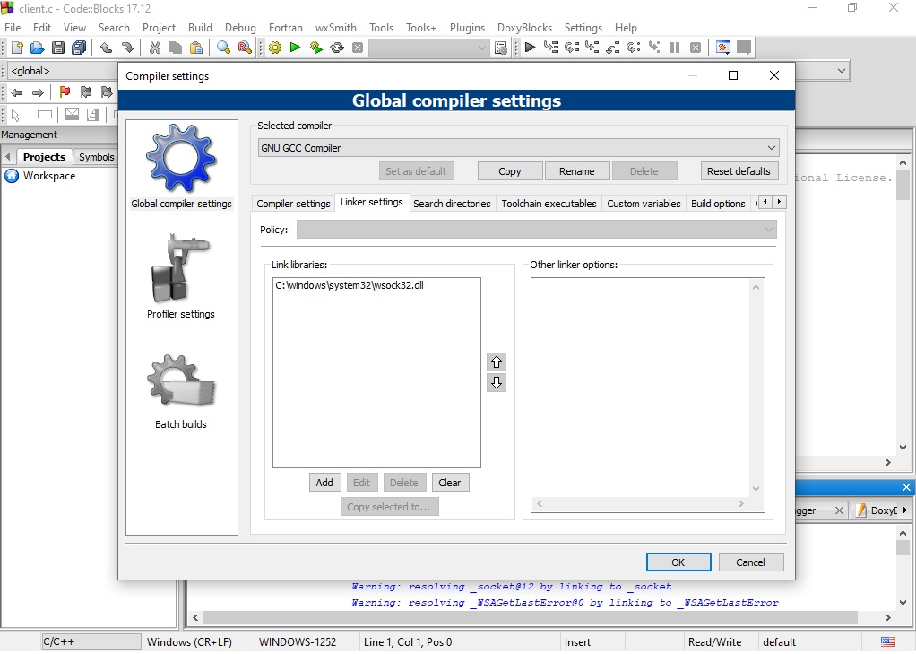Viewport: 916px width, 654px height.
Task: Click the red Toggle bookmark flag icon
Action: (65, 92)
